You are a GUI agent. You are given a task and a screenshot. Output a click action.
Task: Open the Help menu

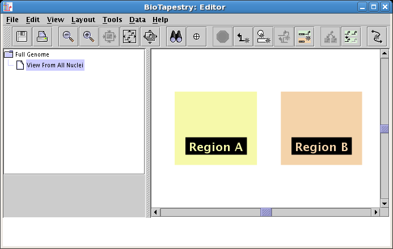(160, 19)
